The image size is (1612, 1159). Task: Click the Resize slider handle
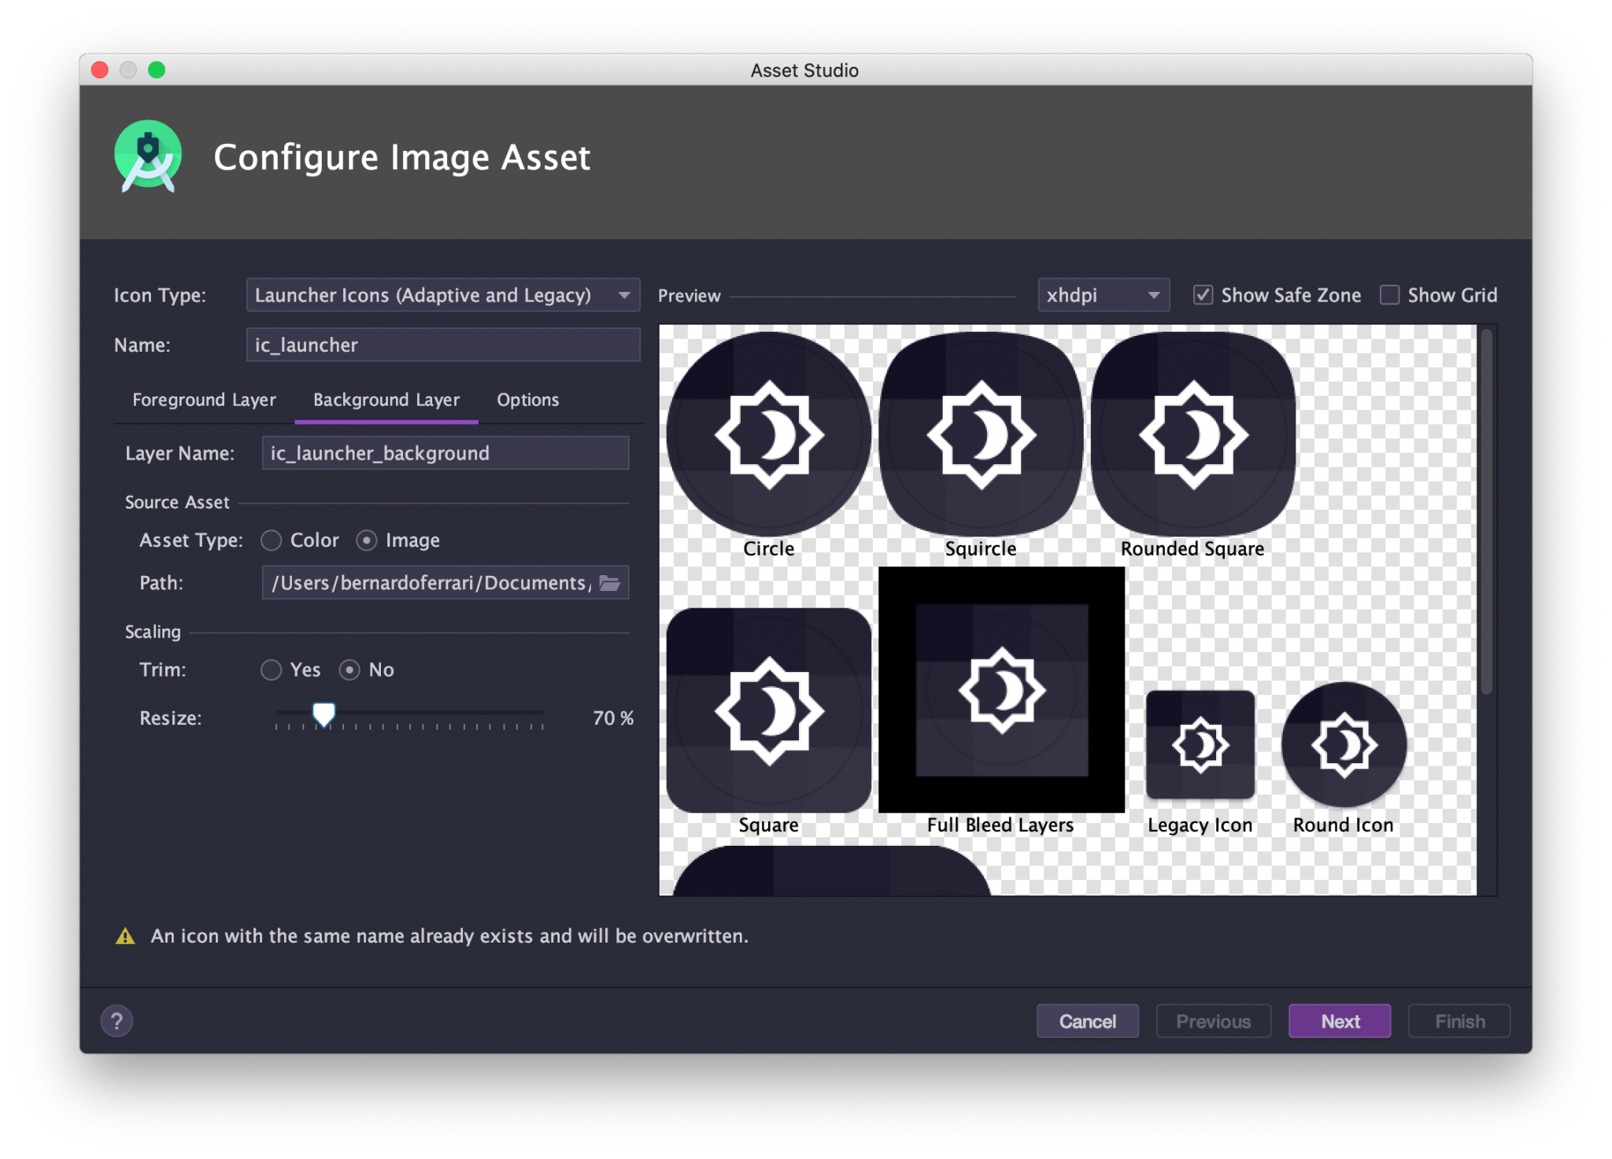(x=324, y=714)
